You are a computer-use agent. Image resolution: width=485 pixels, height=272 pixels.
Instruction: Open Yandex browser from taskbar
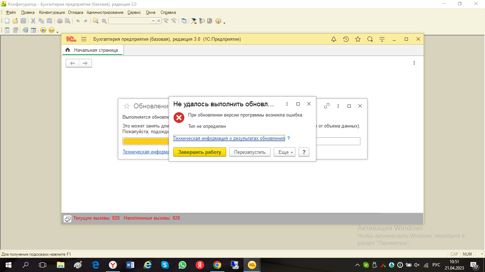coord(112,265)
